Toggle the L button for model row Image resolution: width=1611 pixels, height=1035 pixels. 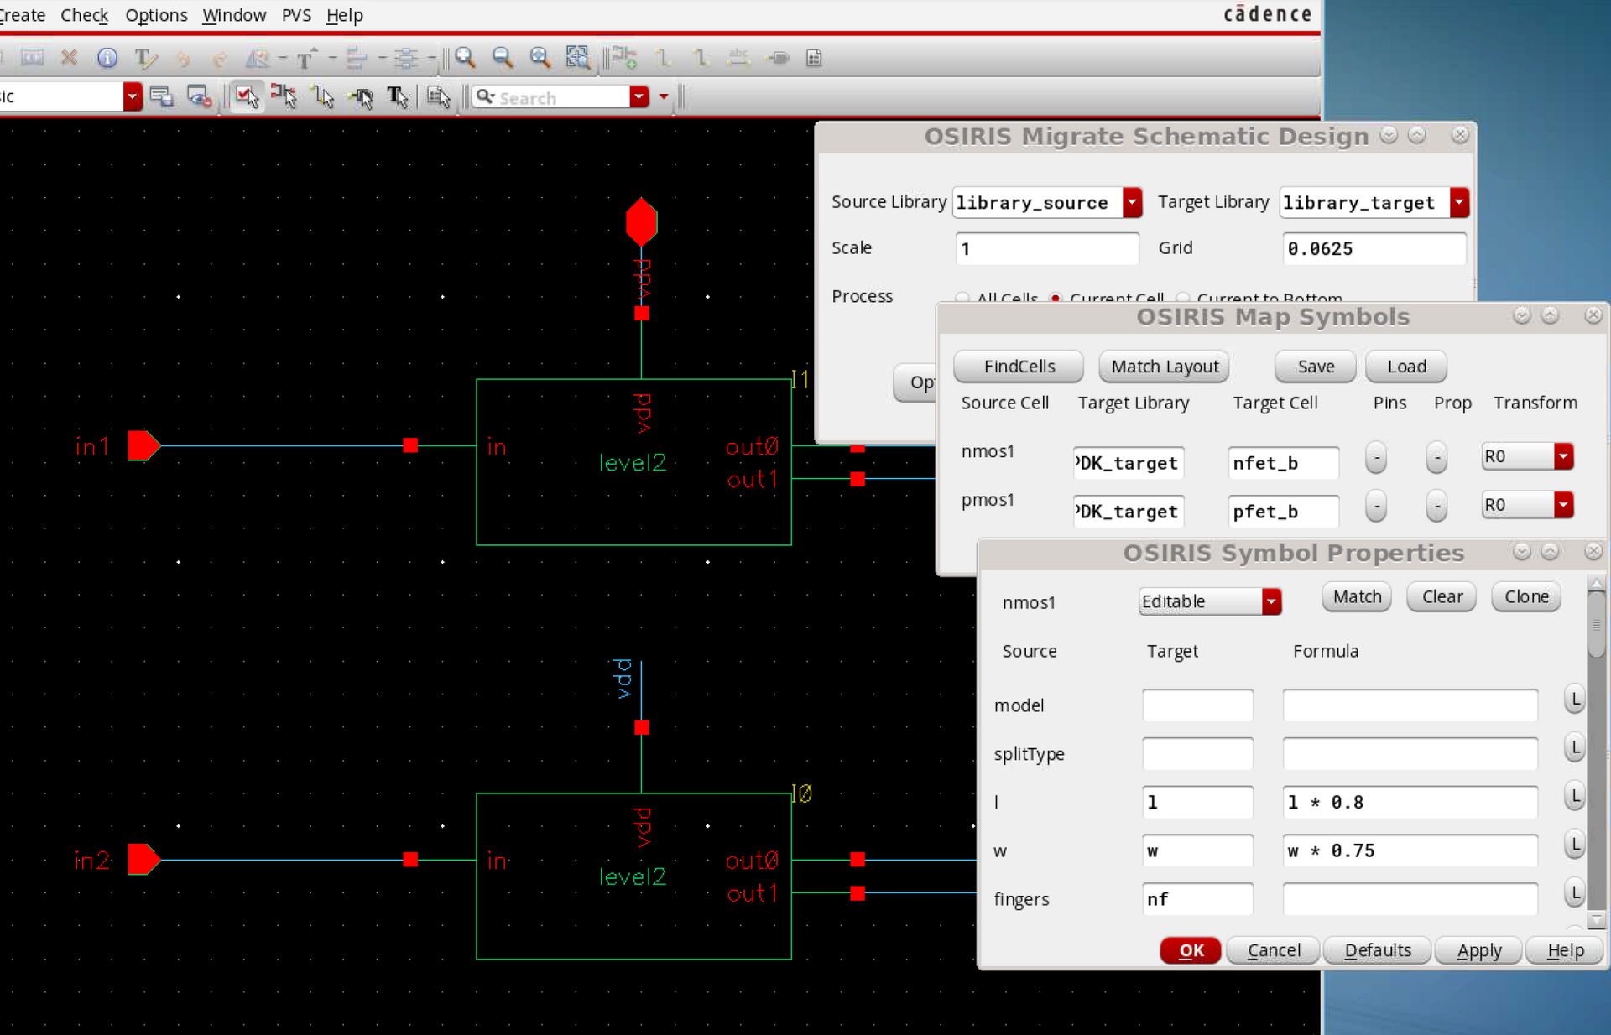pos(1574,700)
